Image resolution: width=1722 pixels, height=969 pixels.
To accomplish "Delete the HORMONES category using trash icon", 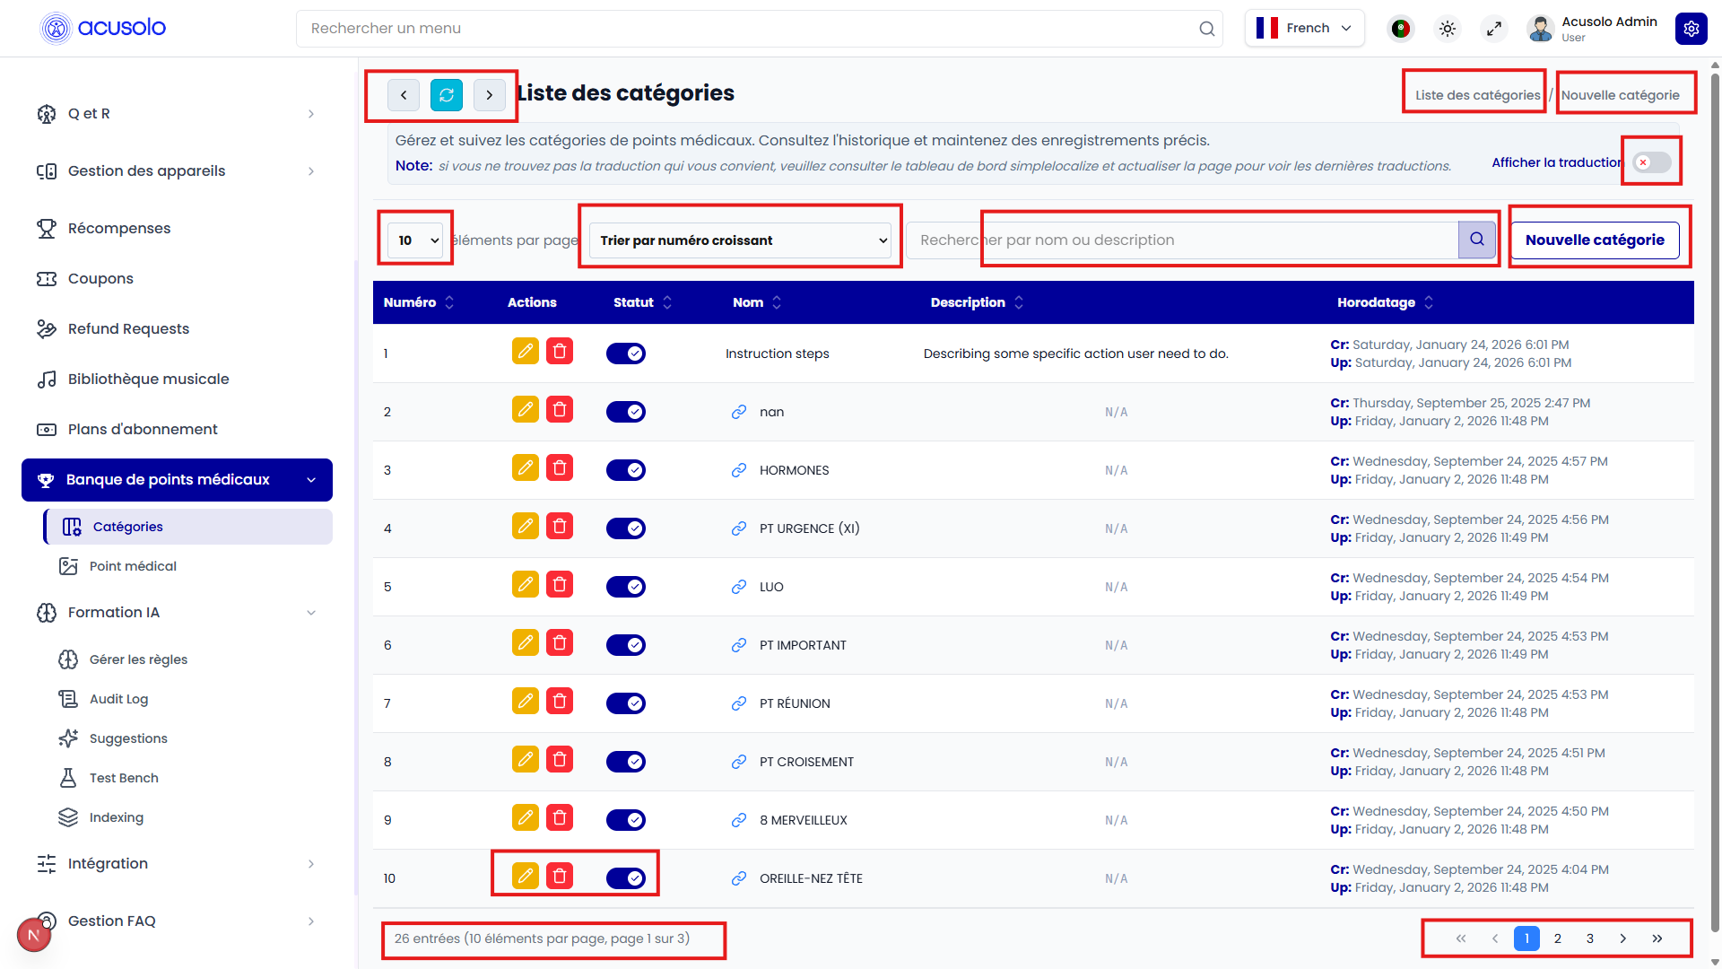I will pyautogui.click(x=560, y=467).
